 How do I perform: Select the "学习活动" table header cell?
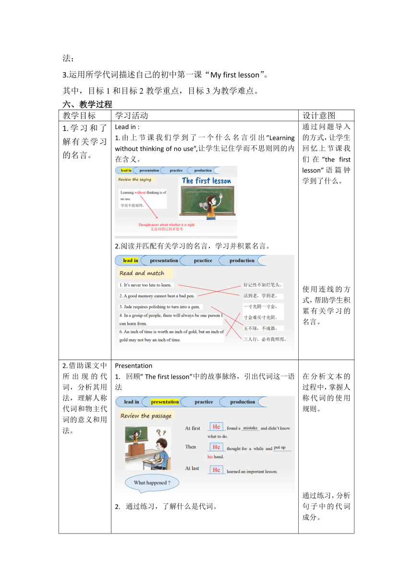click(205, 115)
